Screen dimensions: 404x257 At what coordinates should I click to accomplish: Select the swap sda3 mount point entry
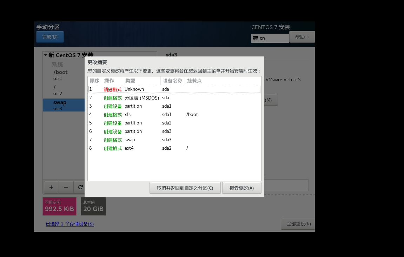tap(64, 105)
